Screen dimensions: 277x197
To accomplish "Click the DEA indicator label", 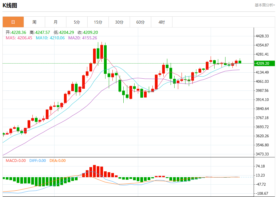I will pos(58,161).
